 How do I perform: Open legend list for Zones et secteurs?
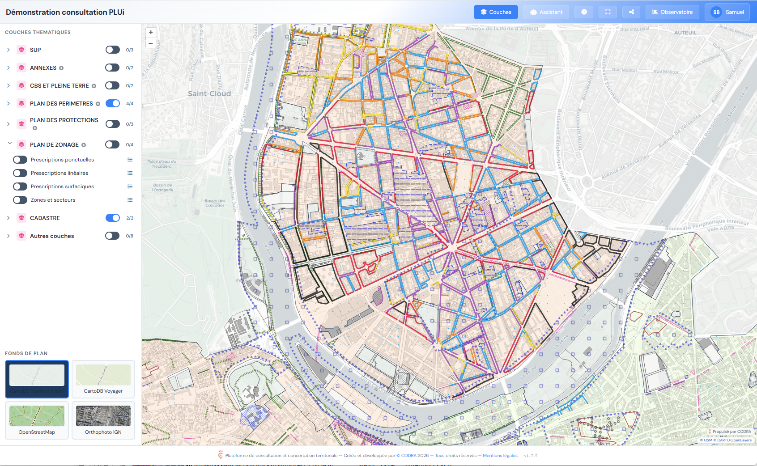pos(130,200)
